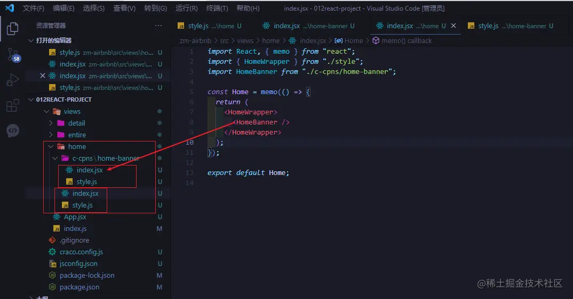Image resolution: width=573 pixels, height=299 pixels.
Task: Open 终端(T) menu
Action: tap(217, 8)
